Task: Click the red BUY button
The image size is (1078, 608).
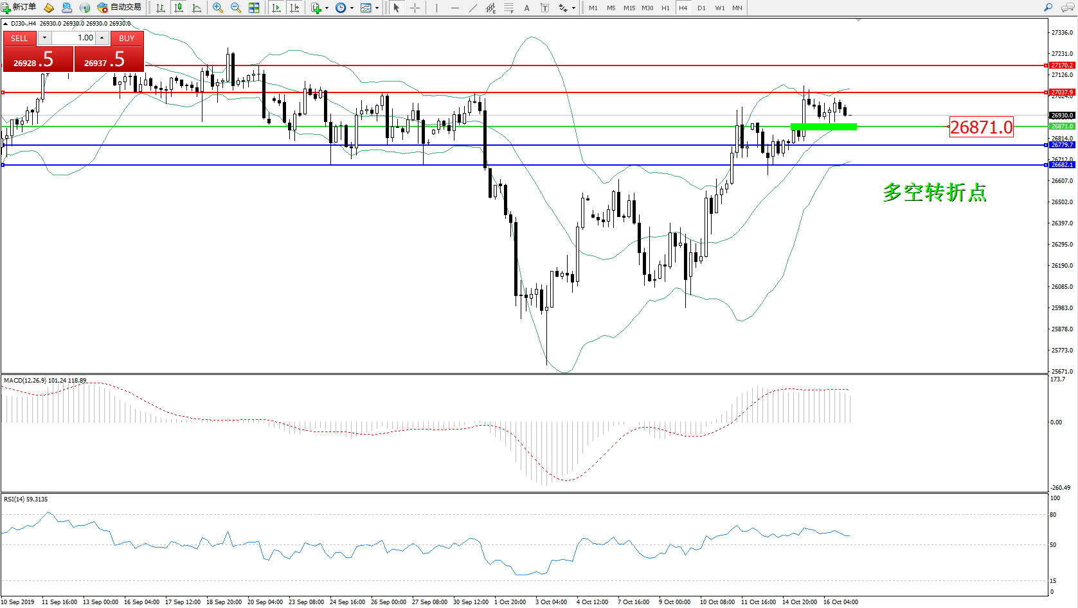Action: (x=127, y=38)
